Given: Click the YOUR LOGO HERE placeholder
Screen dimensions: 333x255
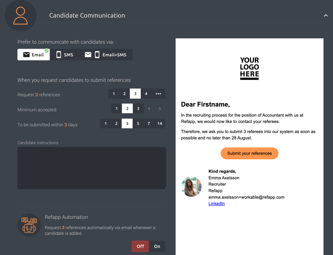Looking at the screenshot, I should [250, 68].
